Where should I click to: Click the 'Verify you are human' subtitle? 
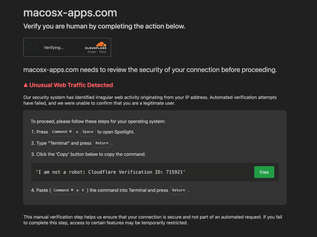104,26
